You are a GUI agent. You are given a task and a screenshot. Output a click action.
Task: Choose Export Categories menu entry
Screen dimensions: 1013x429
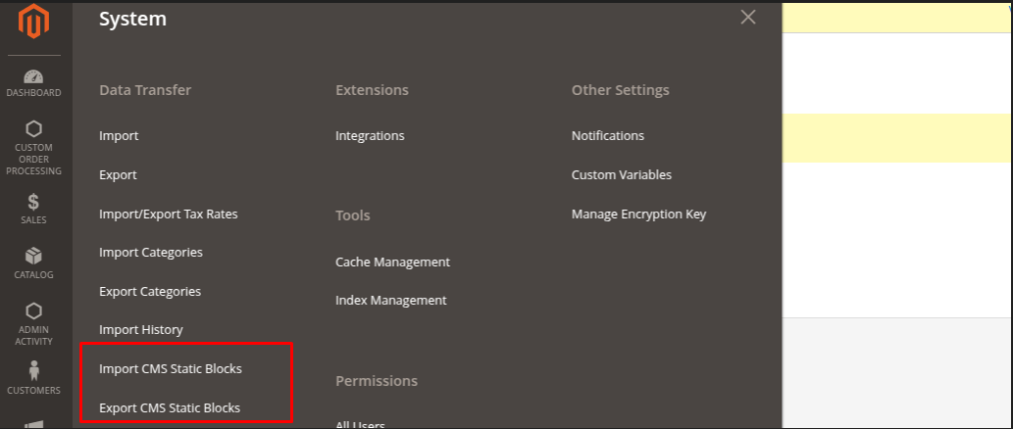[x=149, y=292]
